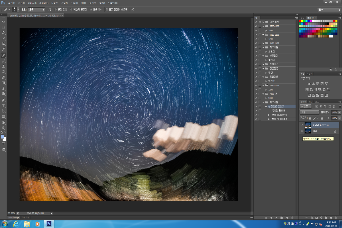This screenshot has height=228, width=342.
Task: Hide the 레이어 1 사본 16 layer
Action: coord(302,125)
